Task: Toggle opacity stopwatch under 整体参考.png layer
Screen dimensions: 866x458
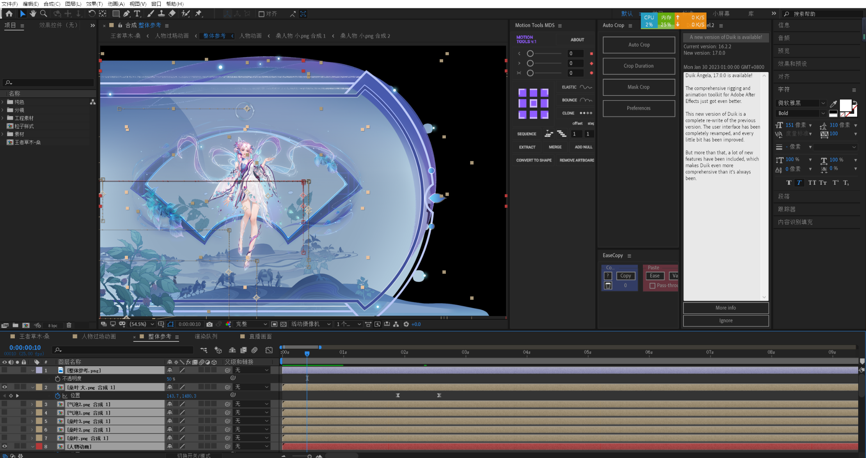Action: point(58,378)
